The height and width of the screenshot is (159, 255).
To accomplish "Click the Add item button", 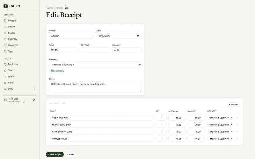I will pyautogui.click(x=233, y=105).
